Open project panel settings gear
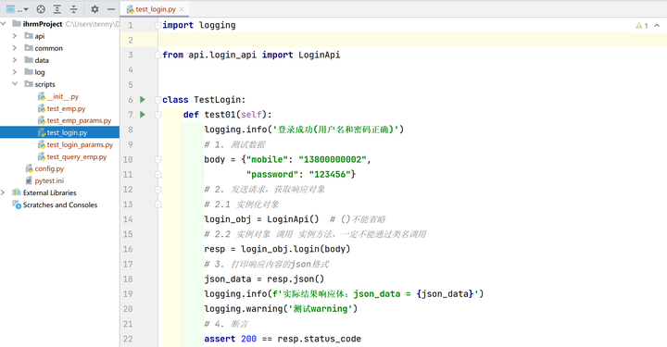 (x=94, y=9)
